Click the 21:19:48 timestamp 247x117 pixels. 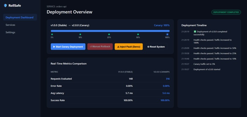(x=185, y=59)
